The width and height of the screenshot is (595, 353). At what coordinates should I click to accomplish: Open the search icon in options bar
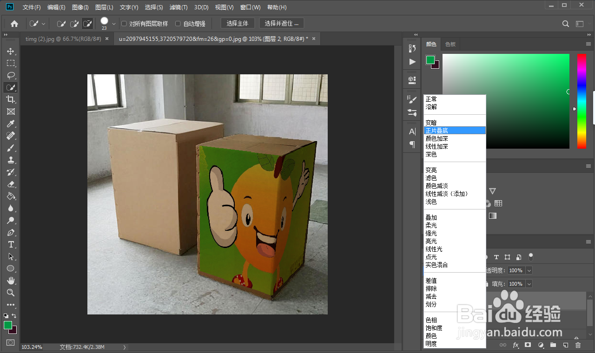pyautogui.click(x=566, y=24)
